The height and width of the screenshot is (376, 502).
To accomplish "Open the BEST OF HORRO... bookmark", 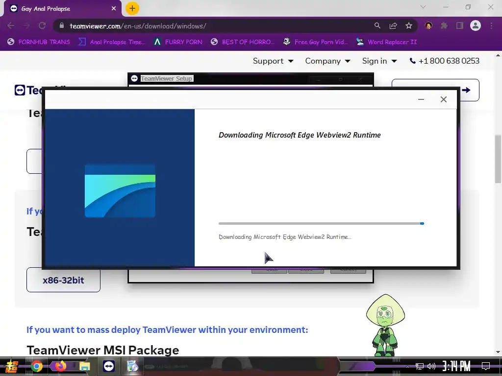I will coord(243,42).
